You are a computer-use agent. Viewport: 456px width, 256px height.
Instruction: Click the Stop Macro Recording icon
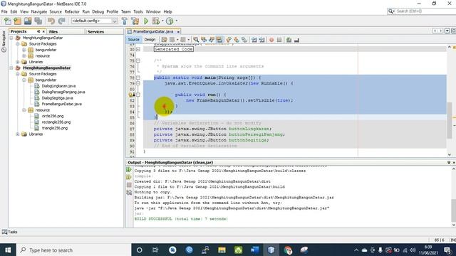point(279,40)
